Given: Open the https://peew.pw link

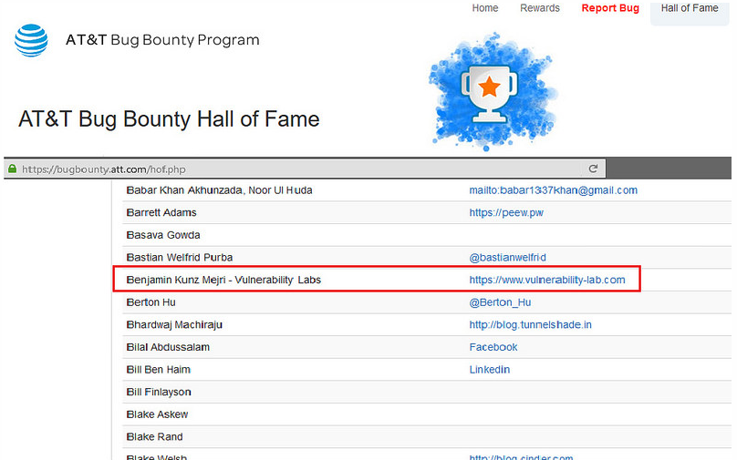Looking at the screenshot, I should (x=506, y=212).
